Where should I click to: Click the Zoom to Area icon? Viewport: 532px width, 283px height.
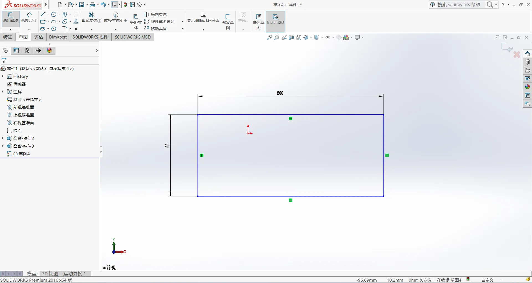[x=277, y=37]
